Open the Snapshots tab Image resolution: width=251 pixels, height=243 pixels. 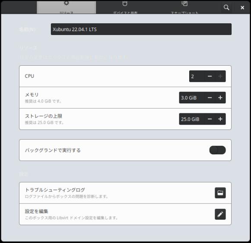pyautogui.click(x=184, y=7)
